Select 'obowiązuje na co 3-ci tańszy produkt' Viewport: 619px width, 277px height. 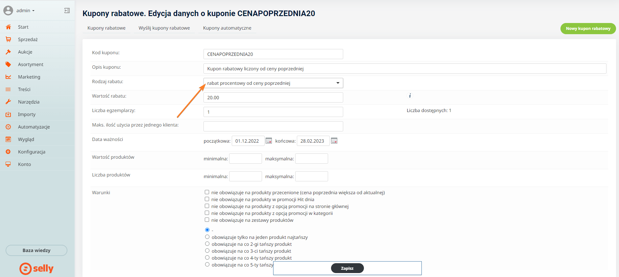[207, 251]
